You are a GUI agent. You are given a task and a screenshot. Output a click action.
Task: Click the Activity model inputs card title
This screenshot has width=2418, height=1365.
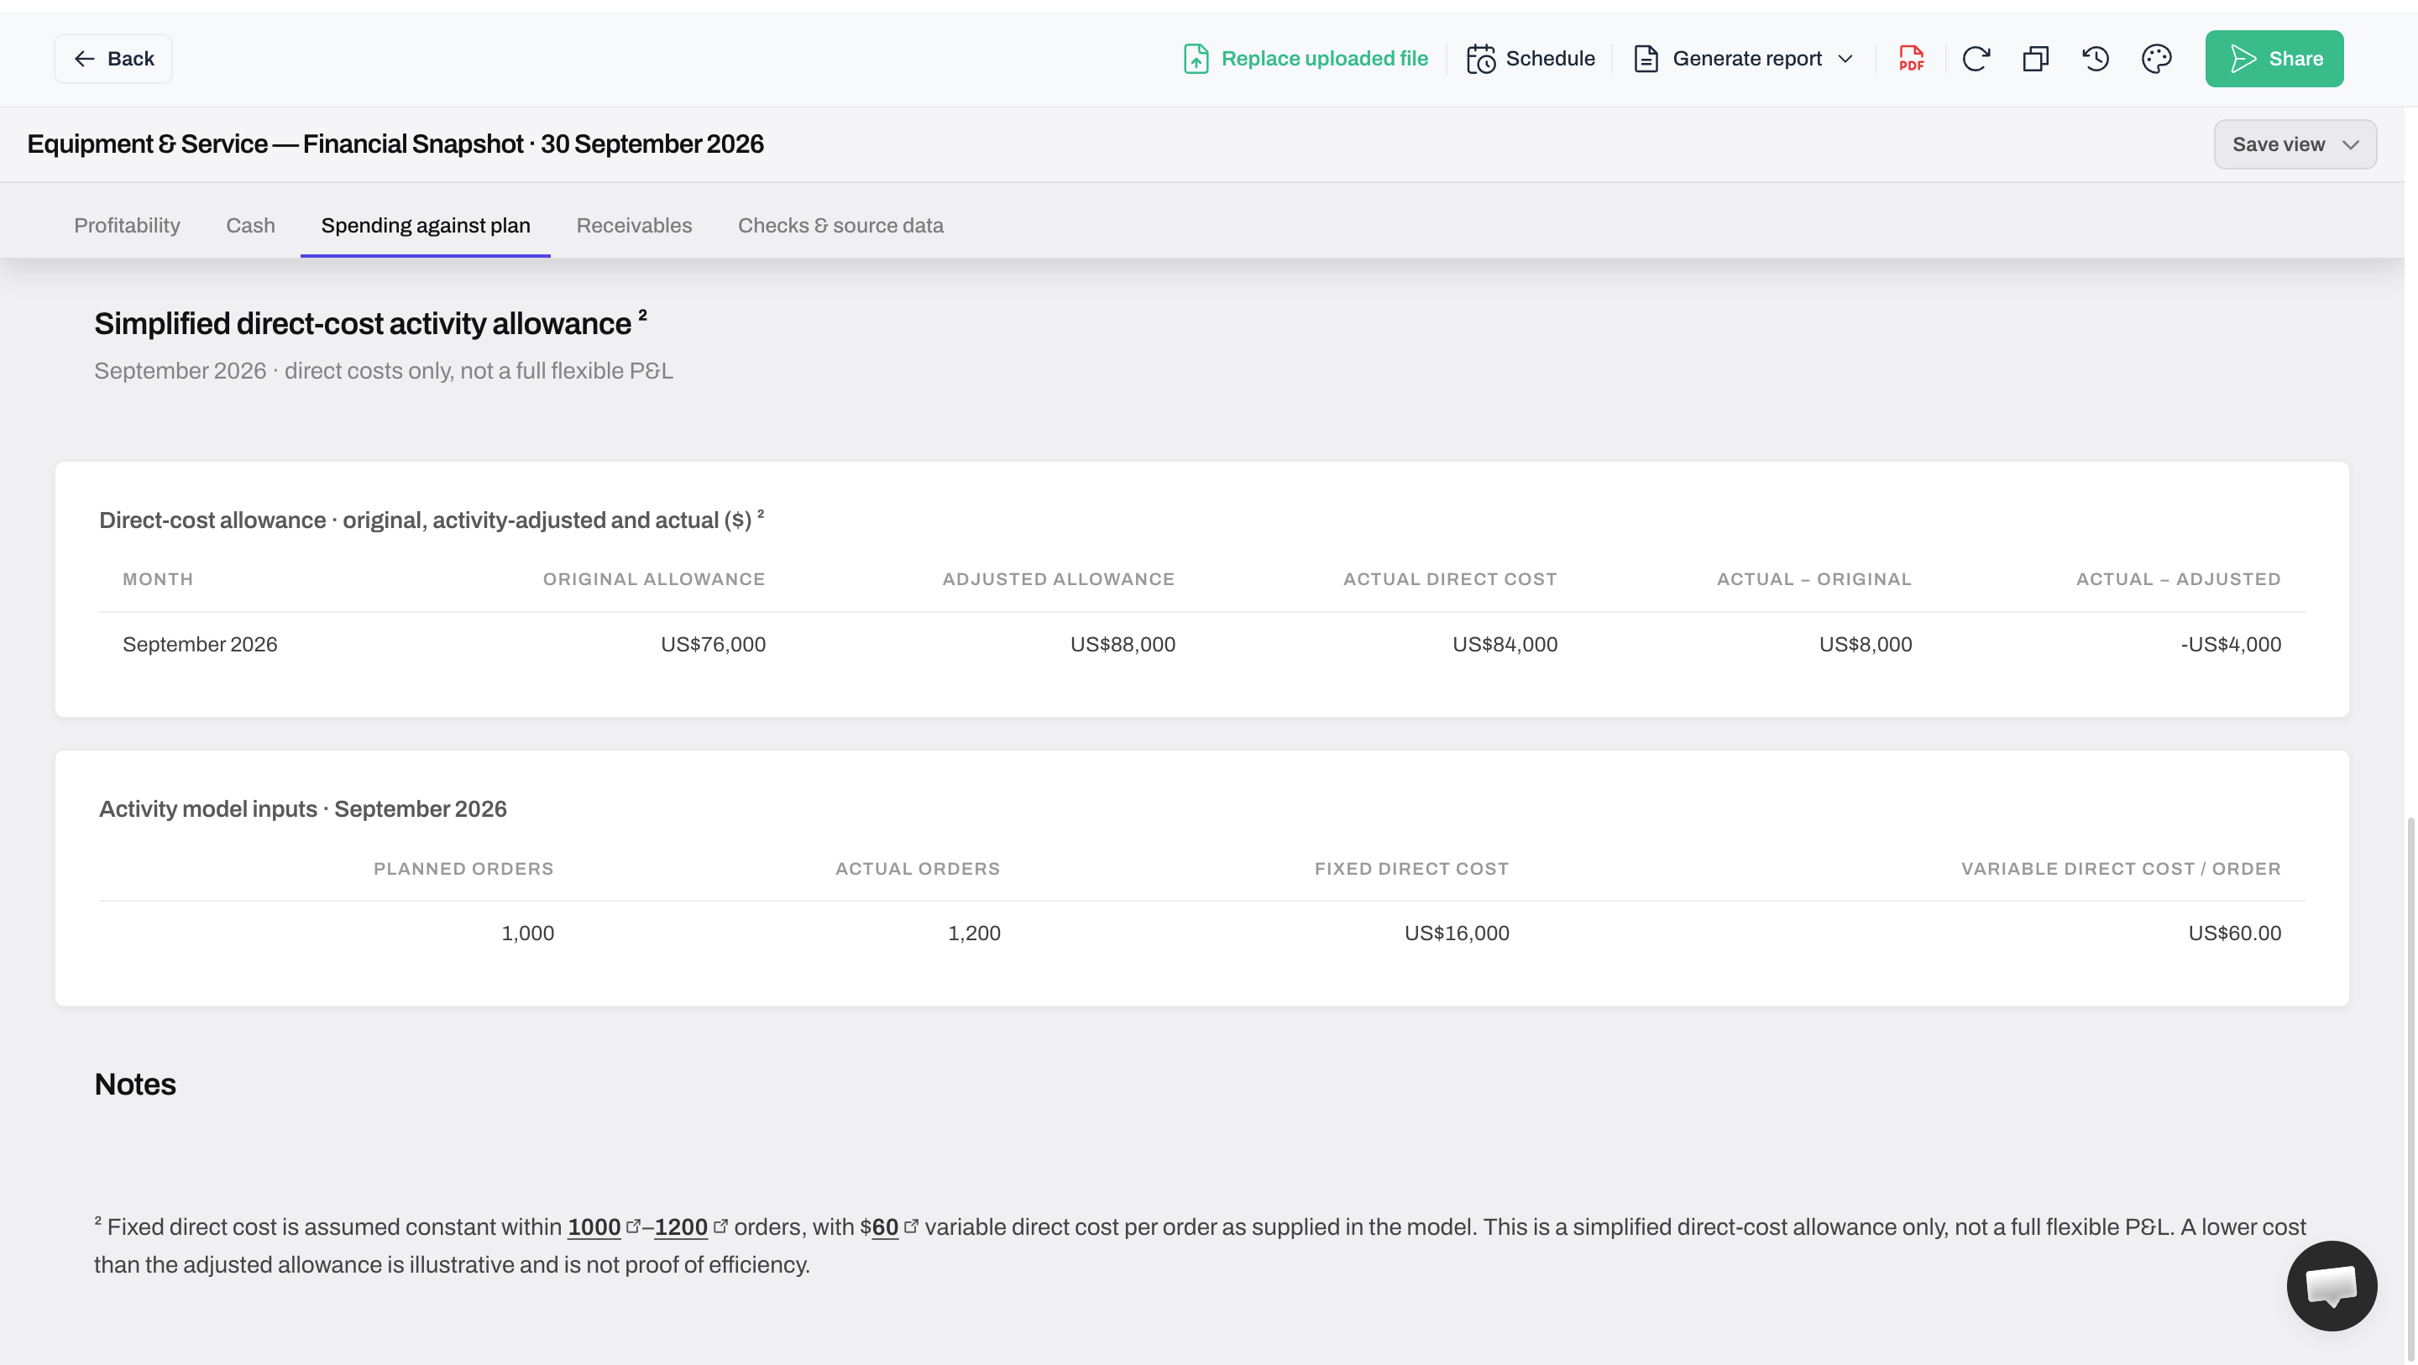pyautogui.click(x=302, y=808)
